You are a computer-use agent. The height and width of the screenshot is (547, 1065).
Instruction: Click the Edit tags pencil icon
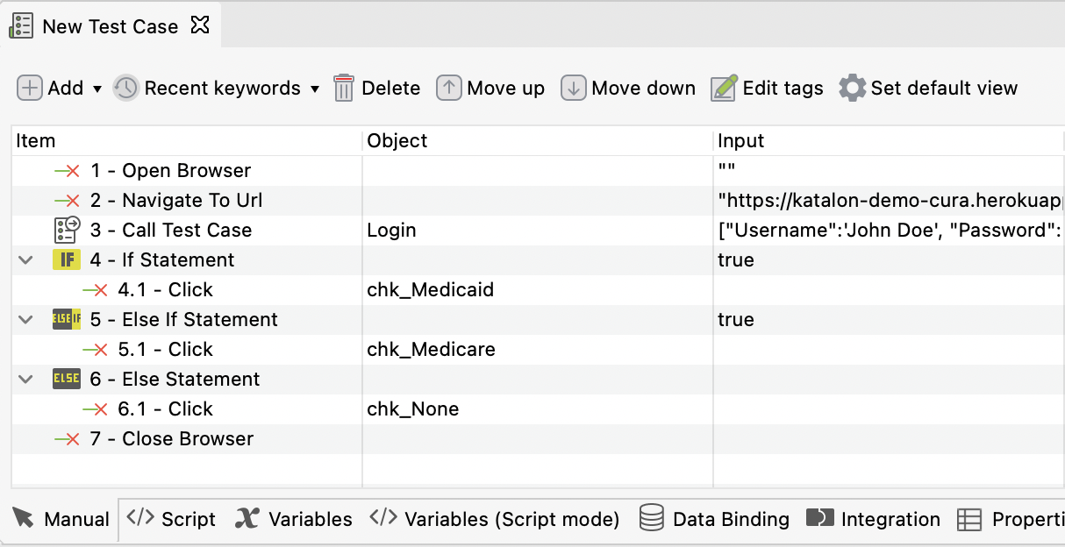tap(724, 88)
